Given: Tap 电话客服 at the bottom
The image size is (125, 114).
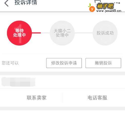Looking at the screenshot, I should [97, 98].
